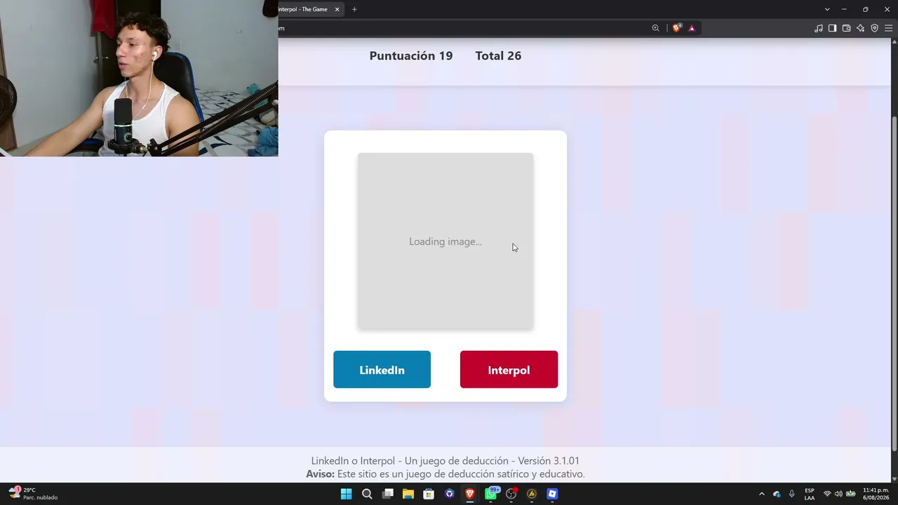Open the yellow circular taskbar app
The width and height of the screenshot is (898, 505).
(x=532, y=494)
